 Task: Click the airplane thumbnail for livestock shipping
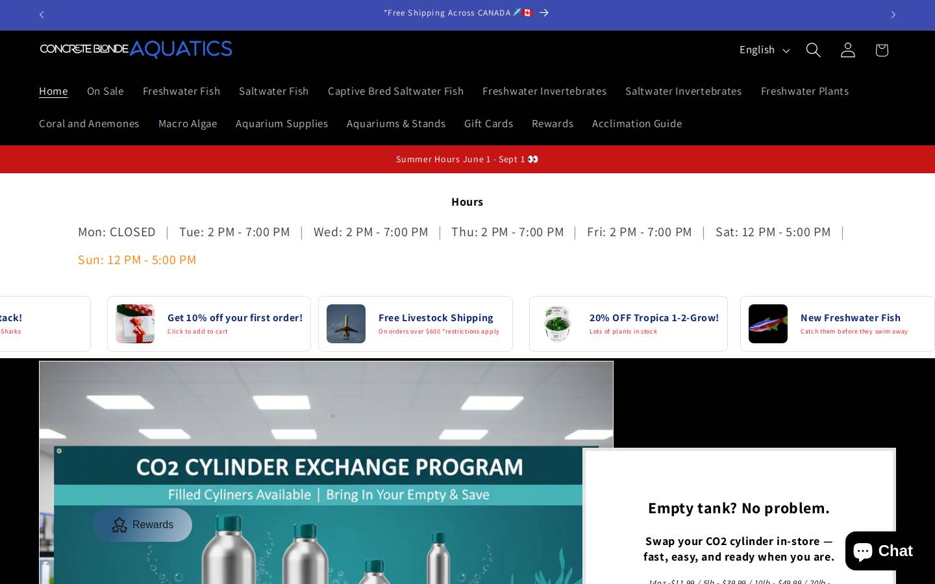point(346,324)
